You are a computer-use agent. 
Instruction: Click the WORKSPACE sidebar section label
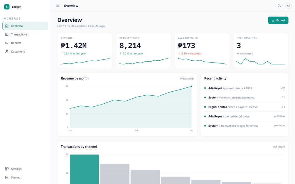coord(12,19)
